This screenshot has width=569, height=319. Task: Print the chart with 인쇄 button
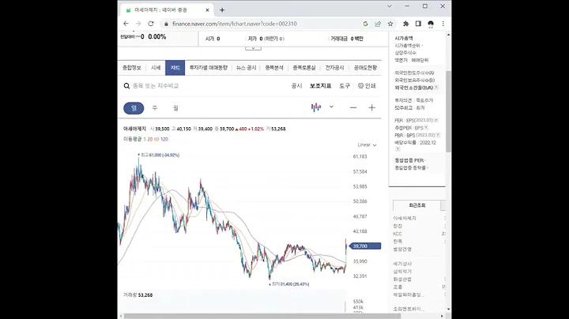367,86
